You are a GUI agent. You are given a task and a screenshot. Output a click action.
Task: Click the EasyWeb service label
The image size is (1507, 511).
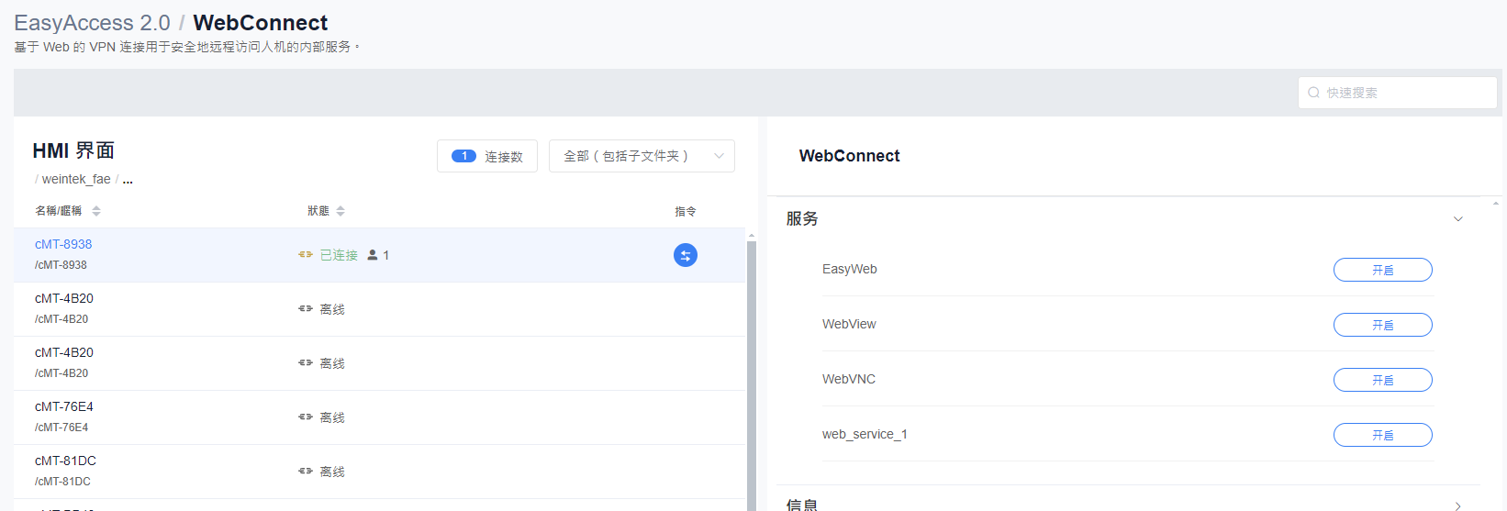coord(850,269)
